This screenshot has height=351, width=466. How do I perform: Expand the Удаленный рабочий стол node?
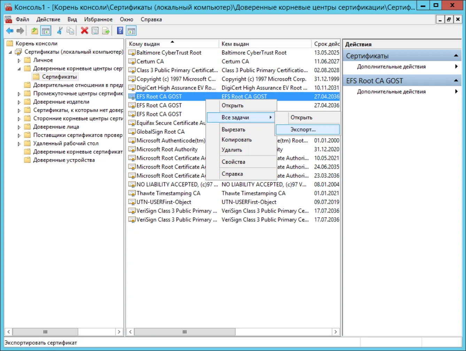click(19, 143)
